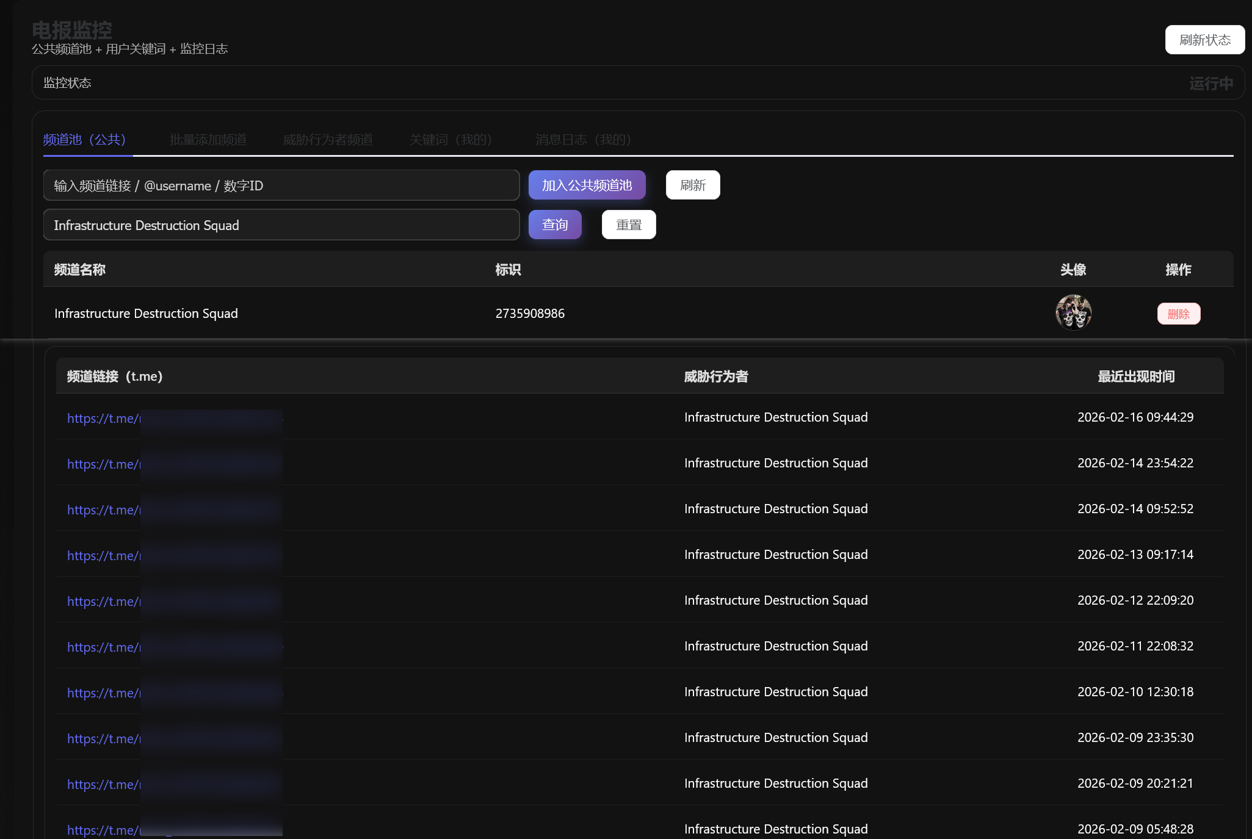Click 刷新状态 button at top right
The width and height of the screenshot is (1252, 839).
(1204, 40)
